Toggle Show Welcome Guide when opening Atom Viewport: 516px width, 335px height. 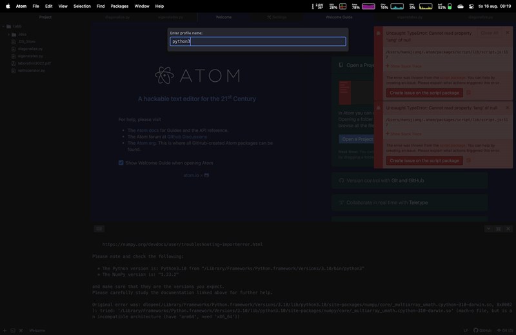pyautogui.click(x=121, y=163)
